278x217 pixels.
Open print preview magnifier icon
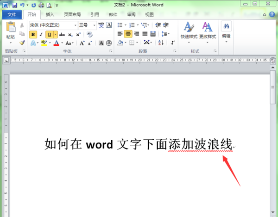tap(49, 5)
